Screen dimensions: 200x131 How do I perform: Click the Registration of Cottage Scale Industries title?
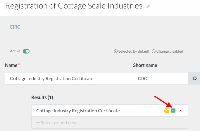coord(74,6)
